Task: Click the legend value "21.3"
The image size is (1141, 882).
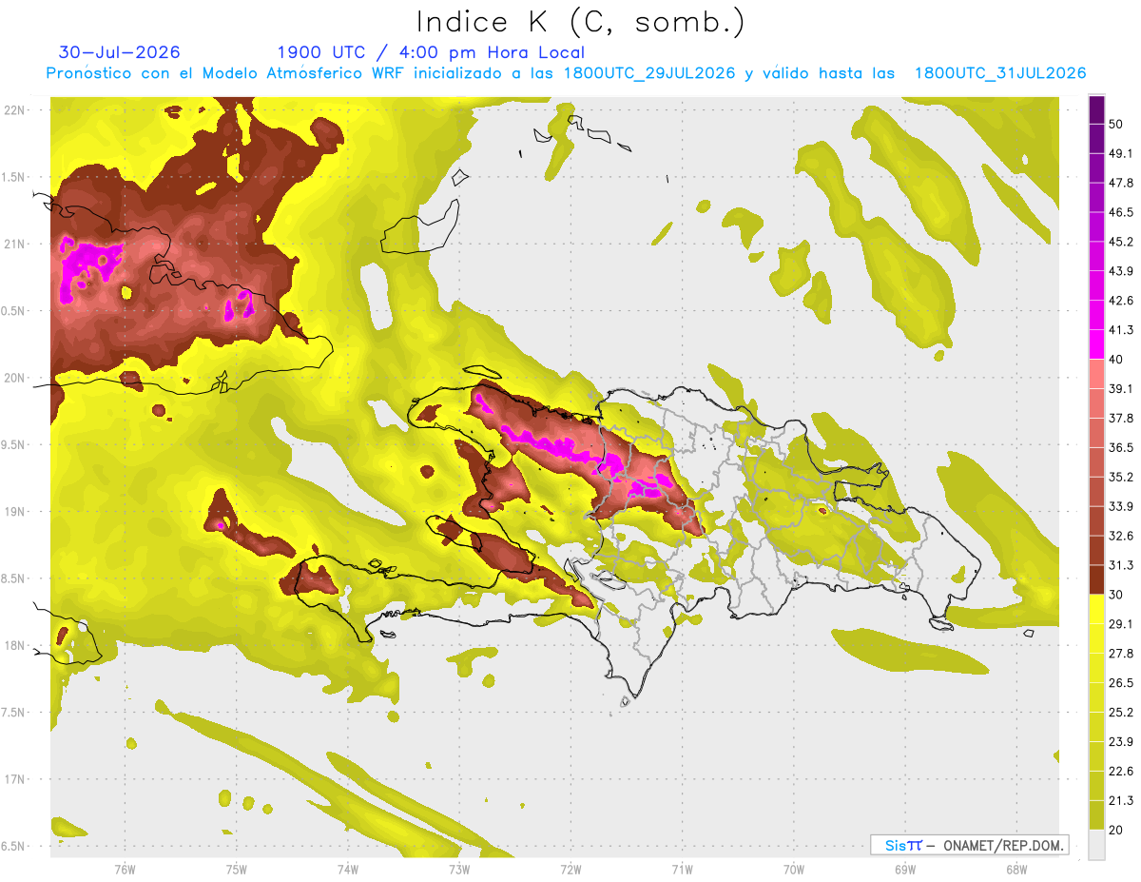Action: coord(1121,801)
